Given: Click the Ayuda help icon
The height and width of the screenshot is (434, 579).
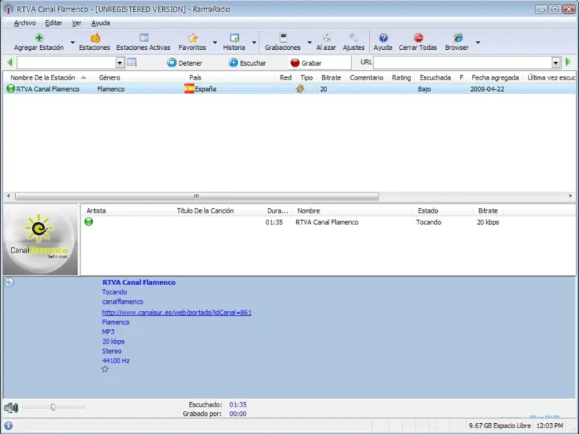Looking at the screenshot, I should point(383,38).
